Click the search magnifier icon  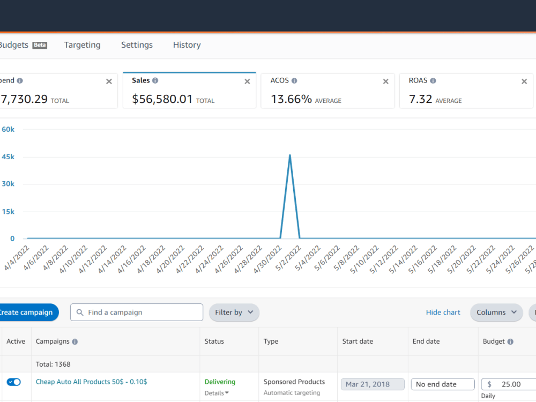click(x=80, y=312)
